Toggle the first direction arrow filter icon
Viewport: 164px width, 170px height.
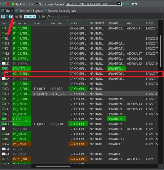26,17
